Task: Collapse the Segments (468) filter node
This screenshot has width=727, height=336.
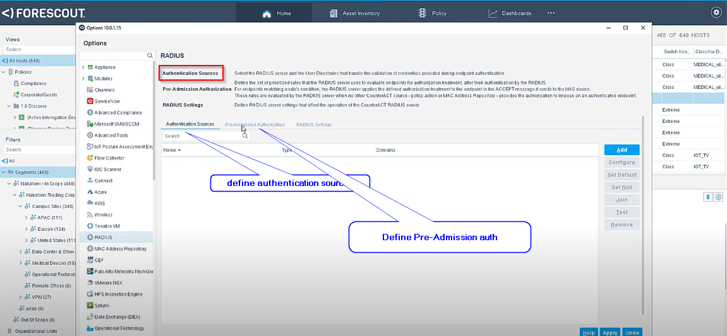Action: pos(4,172)
